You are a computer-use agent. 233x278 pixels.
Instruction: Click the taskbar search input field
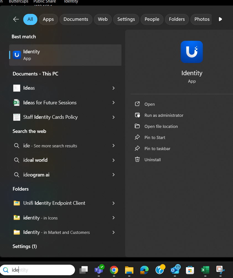pyautogui.click(x=42, y=270)
